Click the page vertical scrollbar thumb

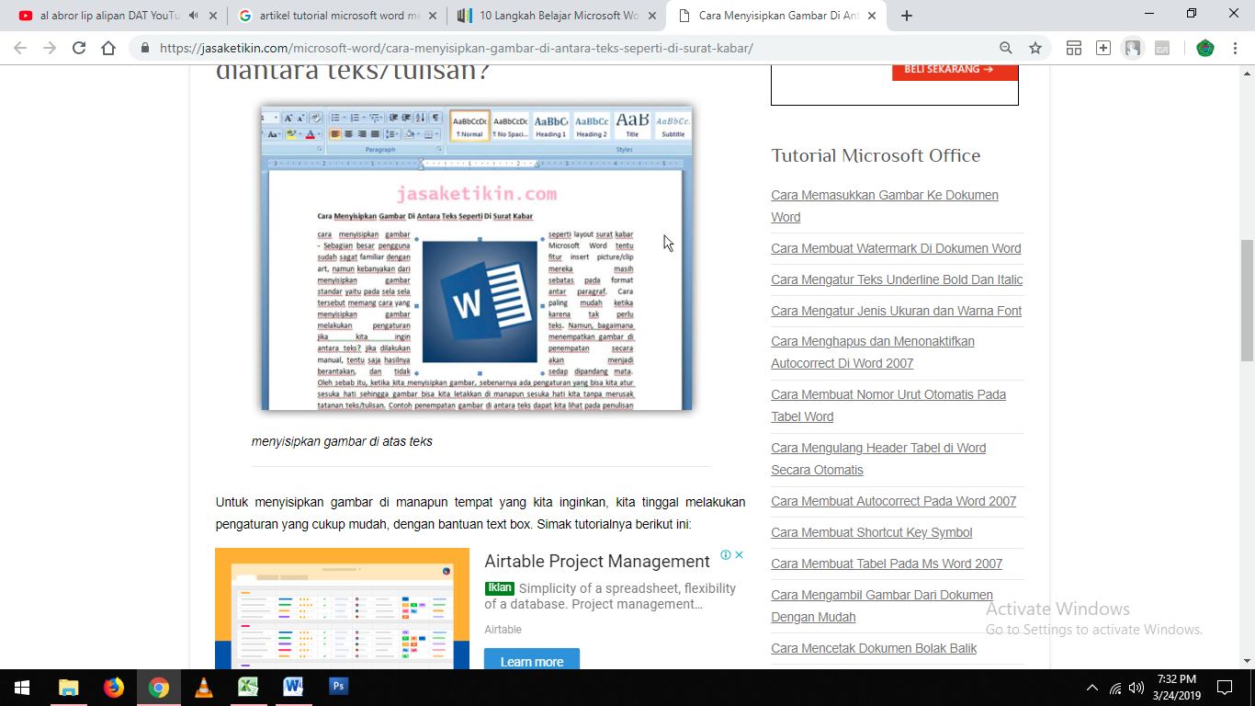[1247, 301]
